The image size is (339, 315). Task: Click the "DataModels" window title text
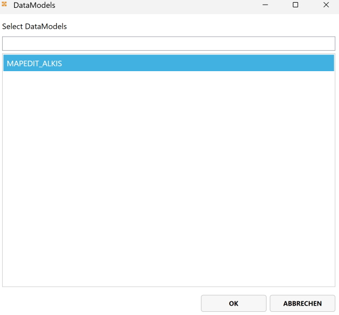point(34,5)
